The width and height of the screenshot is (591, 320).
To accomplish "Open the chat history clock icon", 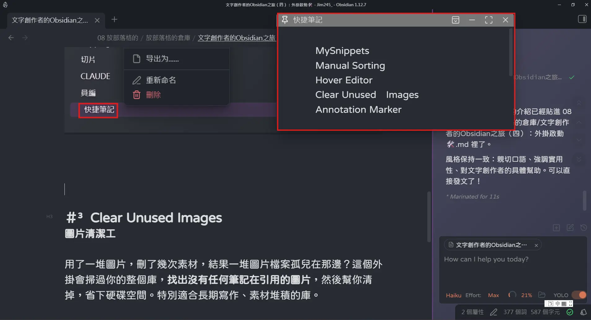I will tap(584, 228).
